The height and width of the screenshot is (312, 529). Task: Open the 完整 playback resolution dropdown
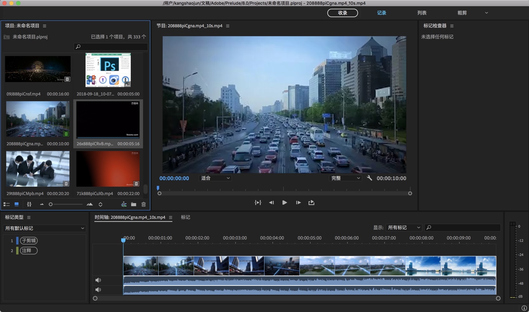(x=345, y=178)
